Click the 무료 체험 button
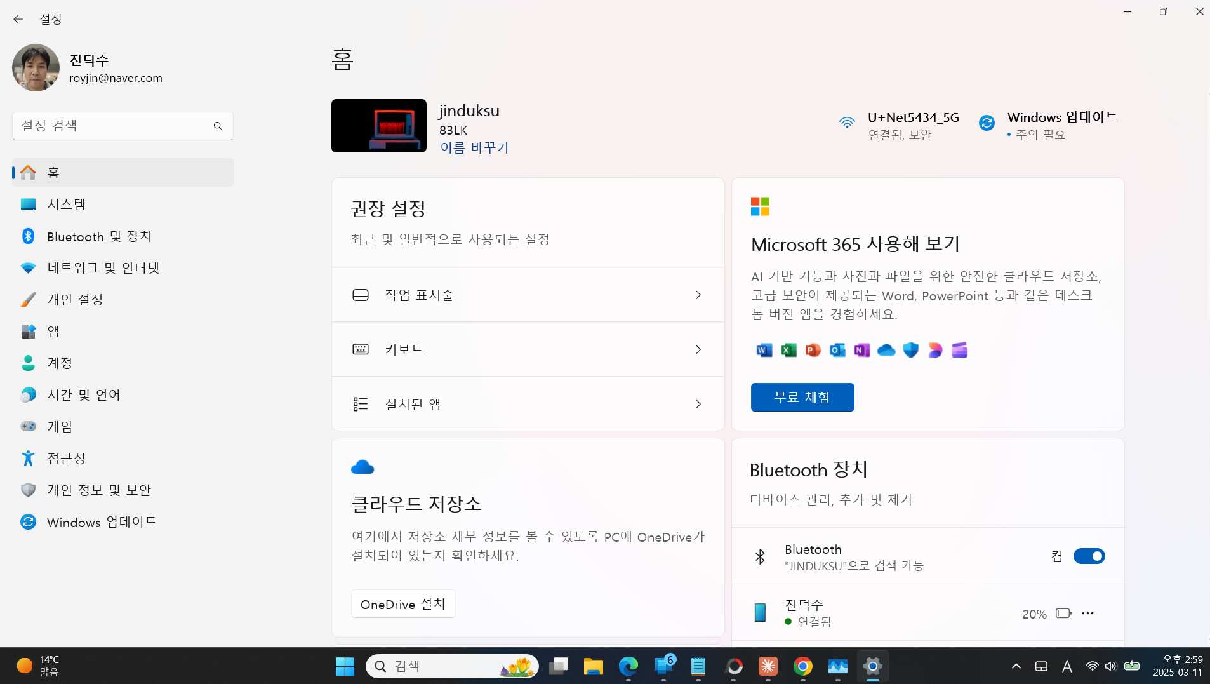This screenshot has height=684, width=1210. coord(802,397)
